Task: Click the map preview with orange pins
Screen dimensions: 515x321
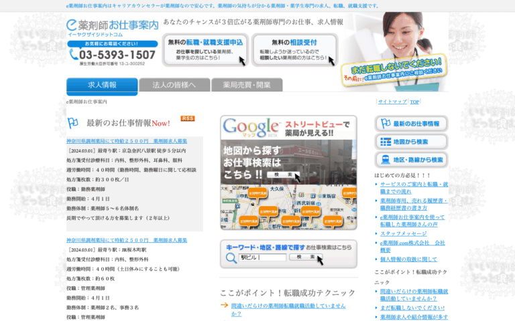Action: click(289, 207)
